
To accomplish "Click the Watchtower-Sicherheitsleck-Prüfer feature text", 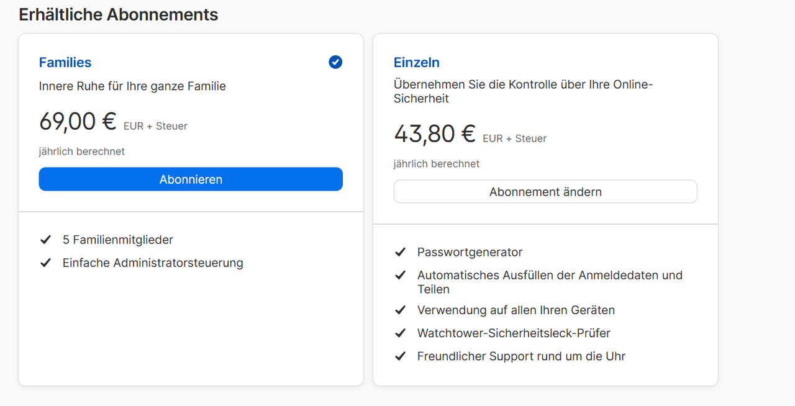I will point(514,333).
